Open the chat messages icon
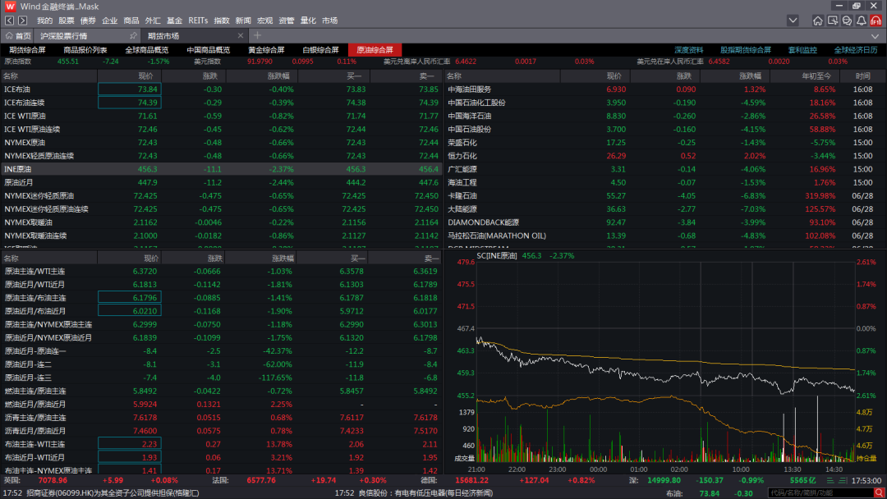The width and height of the screenshot is (887, 499). [847, 21]
